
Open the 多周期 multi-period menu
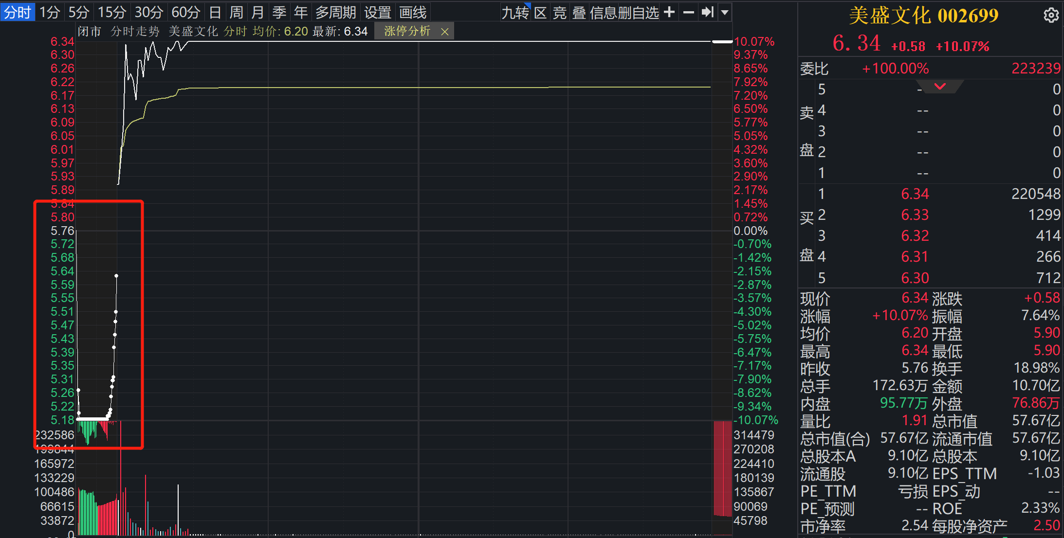pos(336,12)
